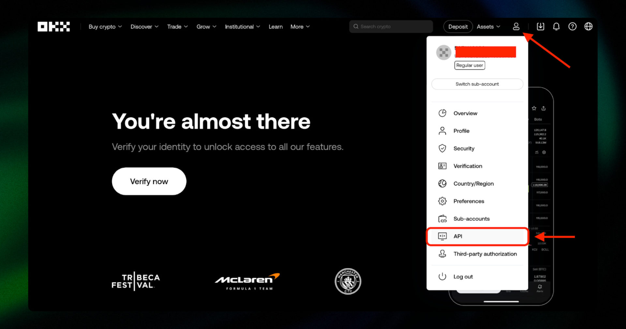The width and height of the screenshot is (626, 329).
Task: Expand the Institutional menu
Action: 242,27
